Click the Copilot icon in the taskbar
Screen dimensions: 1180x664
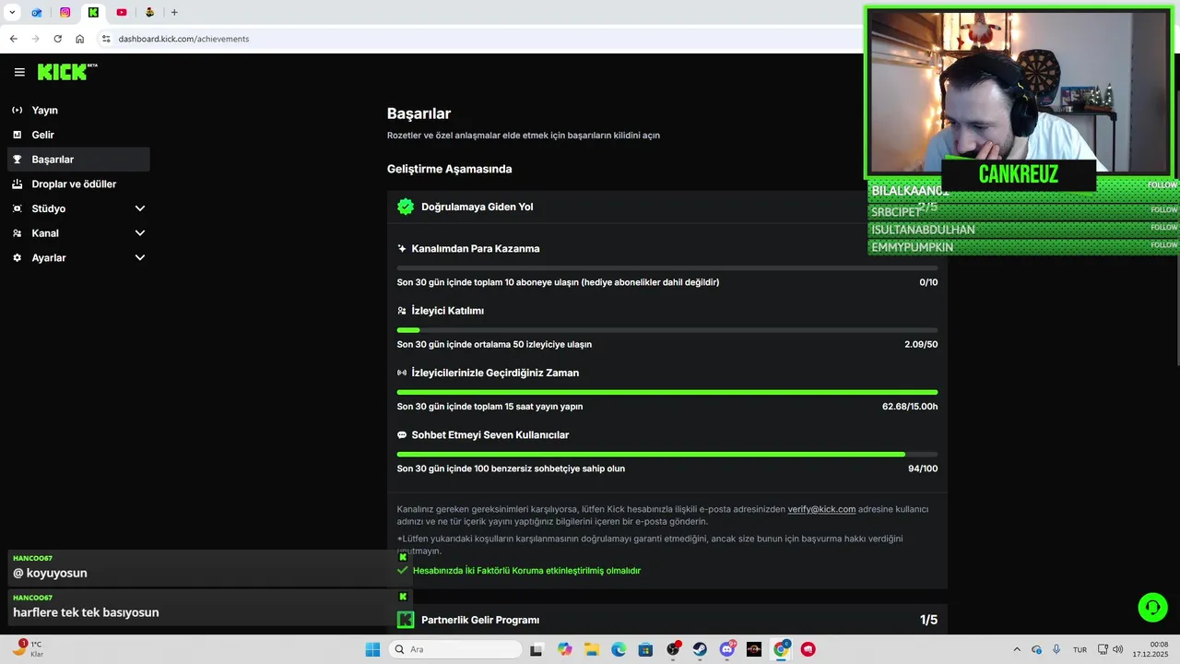click(564, 649)
